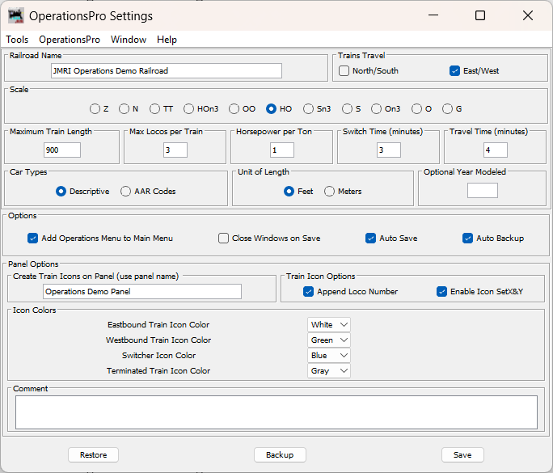Select Feet as unit of length
This screenshot has width=553, height=473.
click(289, 191)
